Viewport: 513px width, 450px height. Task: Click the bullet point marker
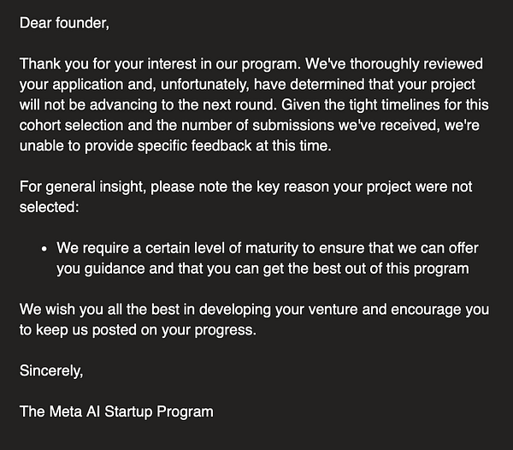[x=44, y=249]
